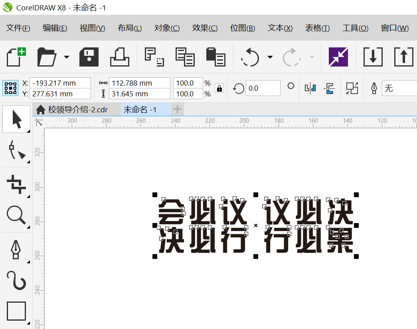417x329 pixels.
Task: Open the Welcome Screen via purple toolbar icon
Action: pos(339,57)
